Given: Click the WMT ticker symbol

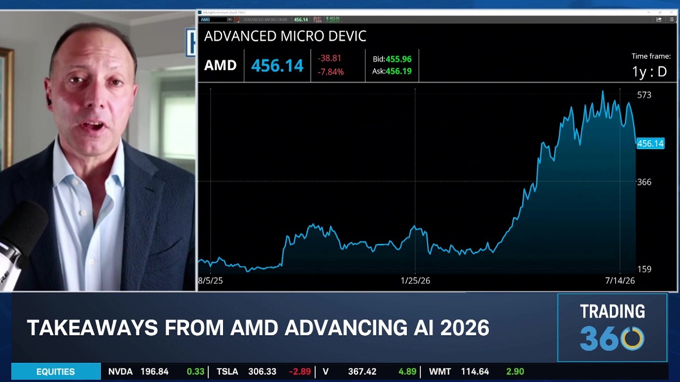Looking at the screenshot, I should pos(440,372).
